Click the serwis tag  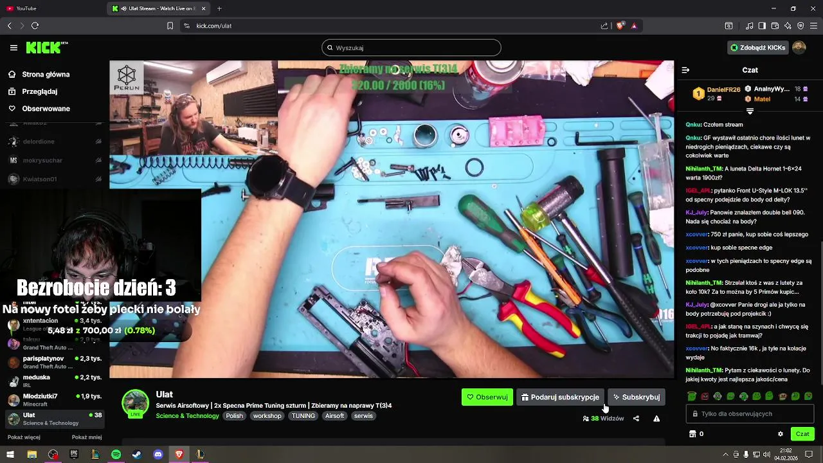click(363, 416)
